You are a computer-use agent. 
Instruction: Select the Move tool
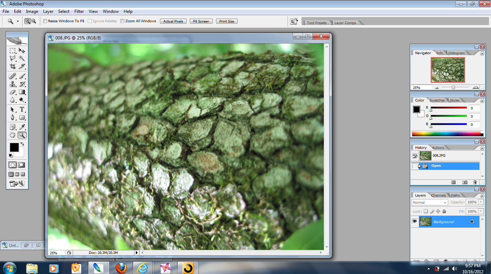pos(22,51)
